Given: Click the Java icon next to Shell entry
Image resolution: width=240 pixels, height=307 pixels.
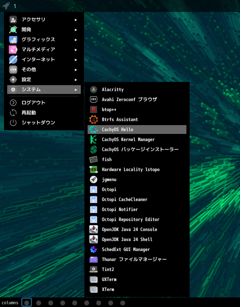Looking at the screenshot, I should pos(94,239).
